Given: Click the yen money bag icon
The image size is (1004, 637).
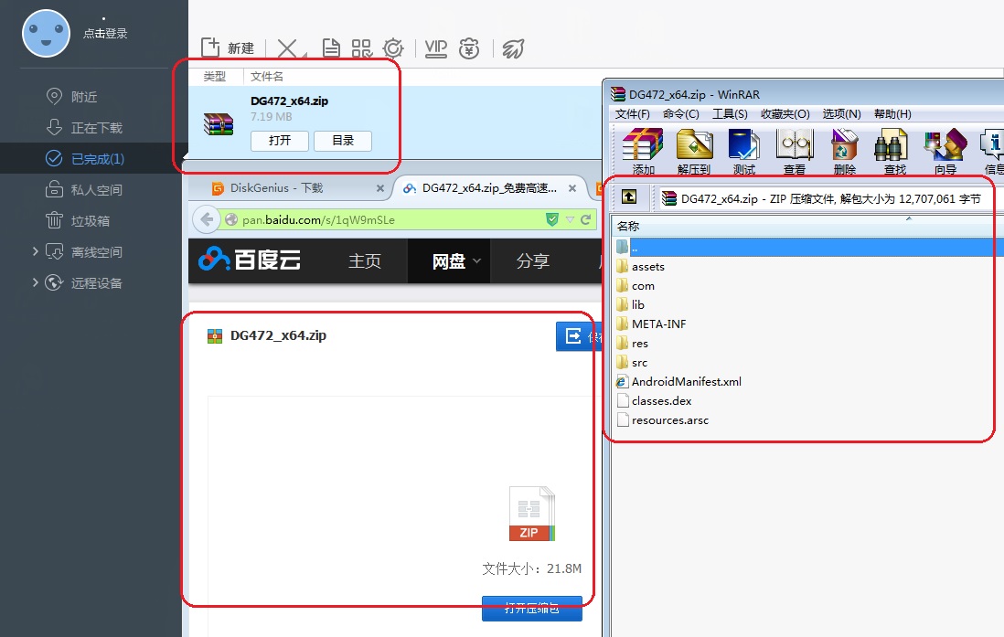Looking at the screenshot, I should [469, 48].
